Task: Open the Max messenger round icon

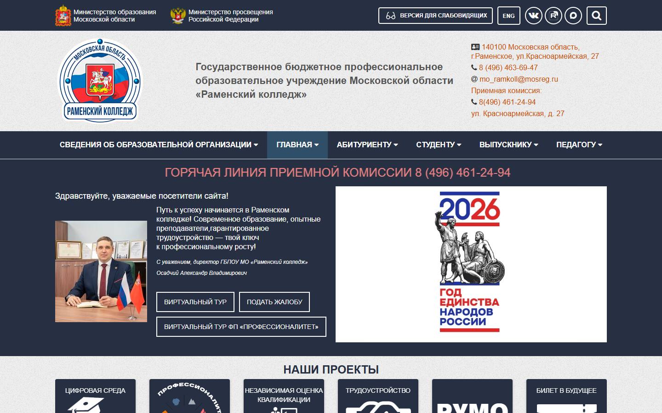Action: [x=573, y=16]
